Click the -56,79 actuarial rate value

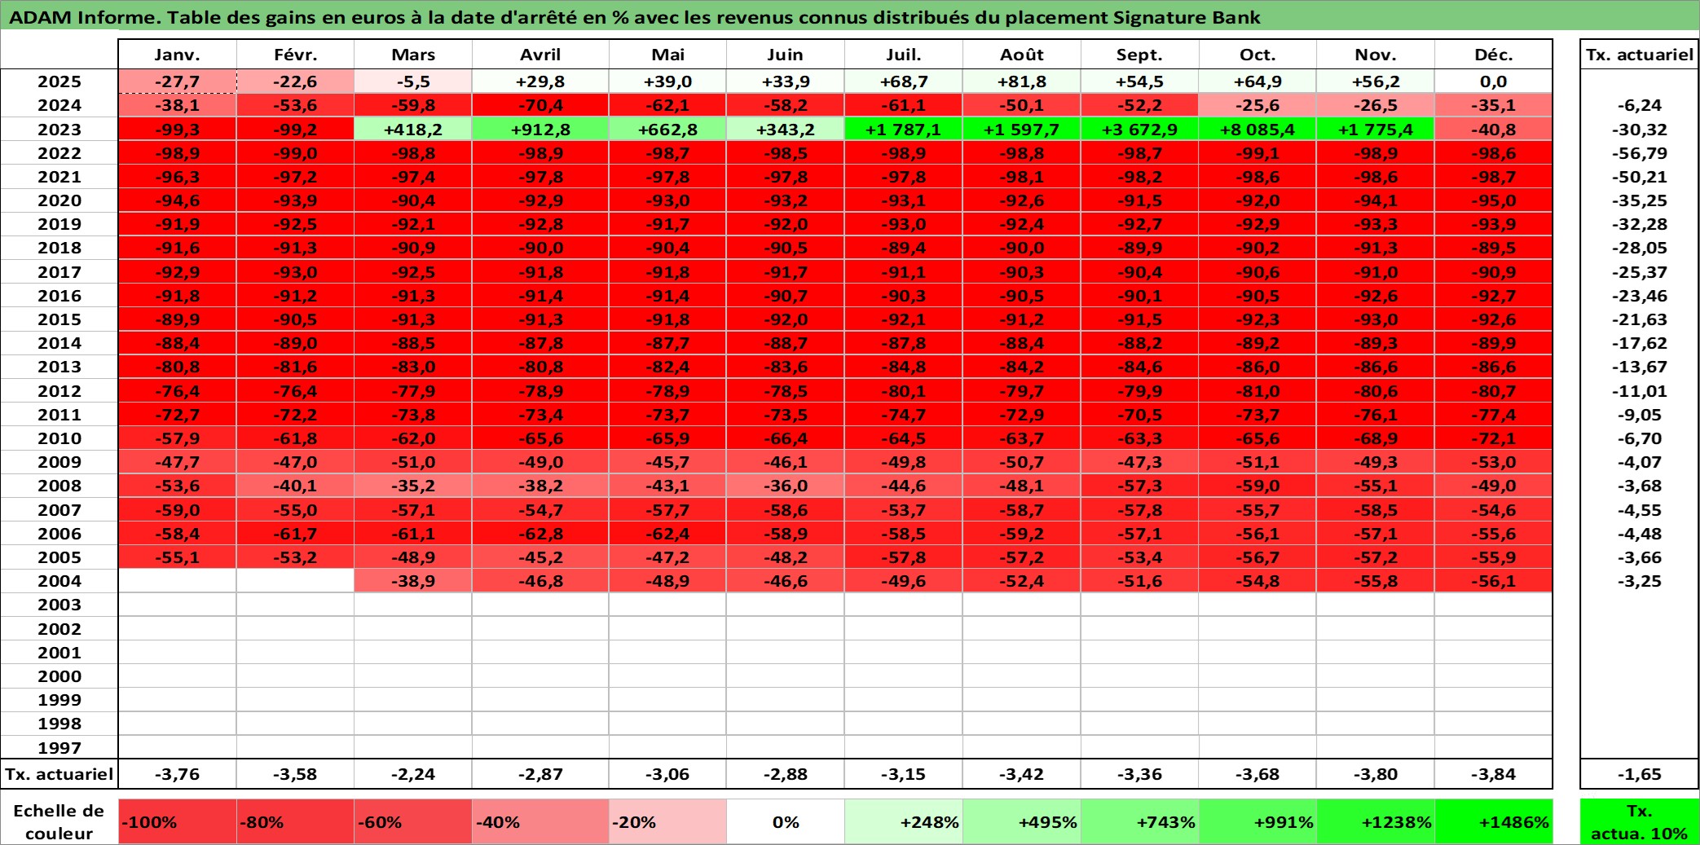pos(1640,153)
